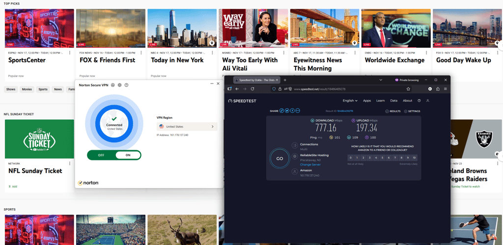The image size is (503, 245).
Task: Rate recommendation score 0
Action: pyautogui.click(x=351, y=158)
